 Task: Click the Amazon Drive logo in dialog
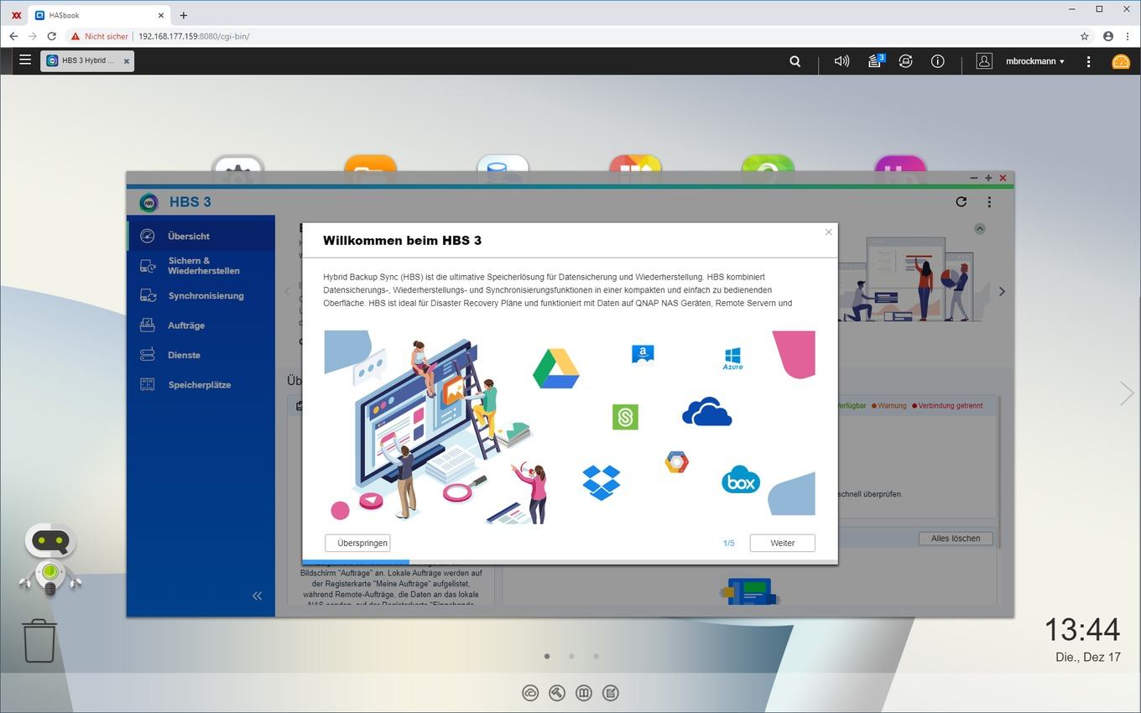[x=643, y=354]
